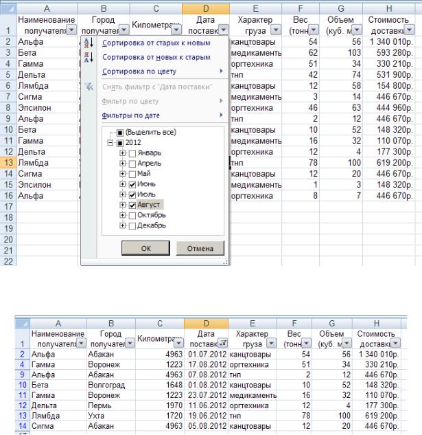Open Характер груза filter dropdown in upper sheet
Viewport: 422px width, 435px height.
[x=276, y=30]
